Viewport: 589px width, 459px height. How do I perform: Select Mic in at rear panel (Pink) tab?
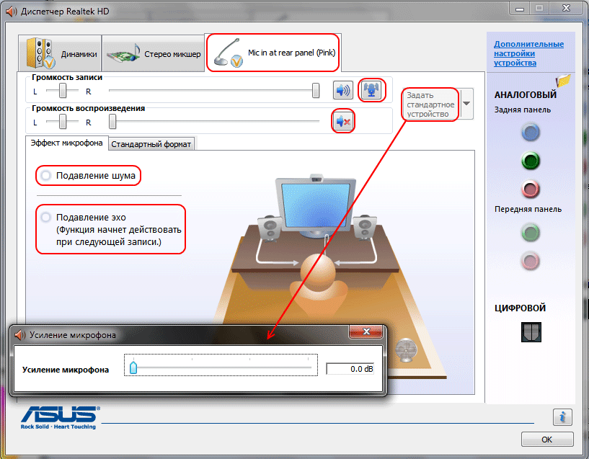tap(273, 53)
